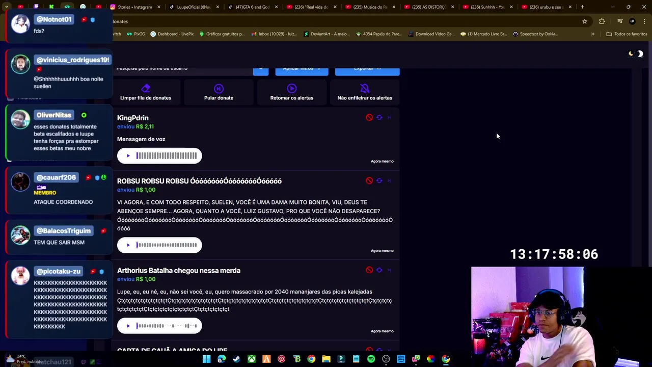Switch to the Real vida do YouTube tab
Image resolution: width=652 pixels, height=367 pixels.
311,7
